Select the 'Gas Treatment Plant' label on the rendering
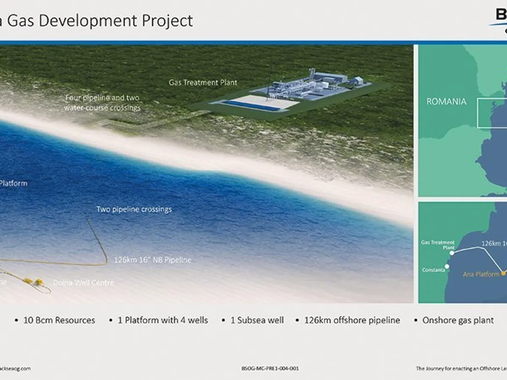The image size is (507, 380). (x=203, y=82)
